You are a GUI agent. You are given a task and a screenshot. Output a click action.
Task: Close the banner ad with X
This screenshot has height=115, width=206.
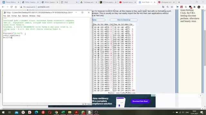pyautogui.click(x=201, y=96)
